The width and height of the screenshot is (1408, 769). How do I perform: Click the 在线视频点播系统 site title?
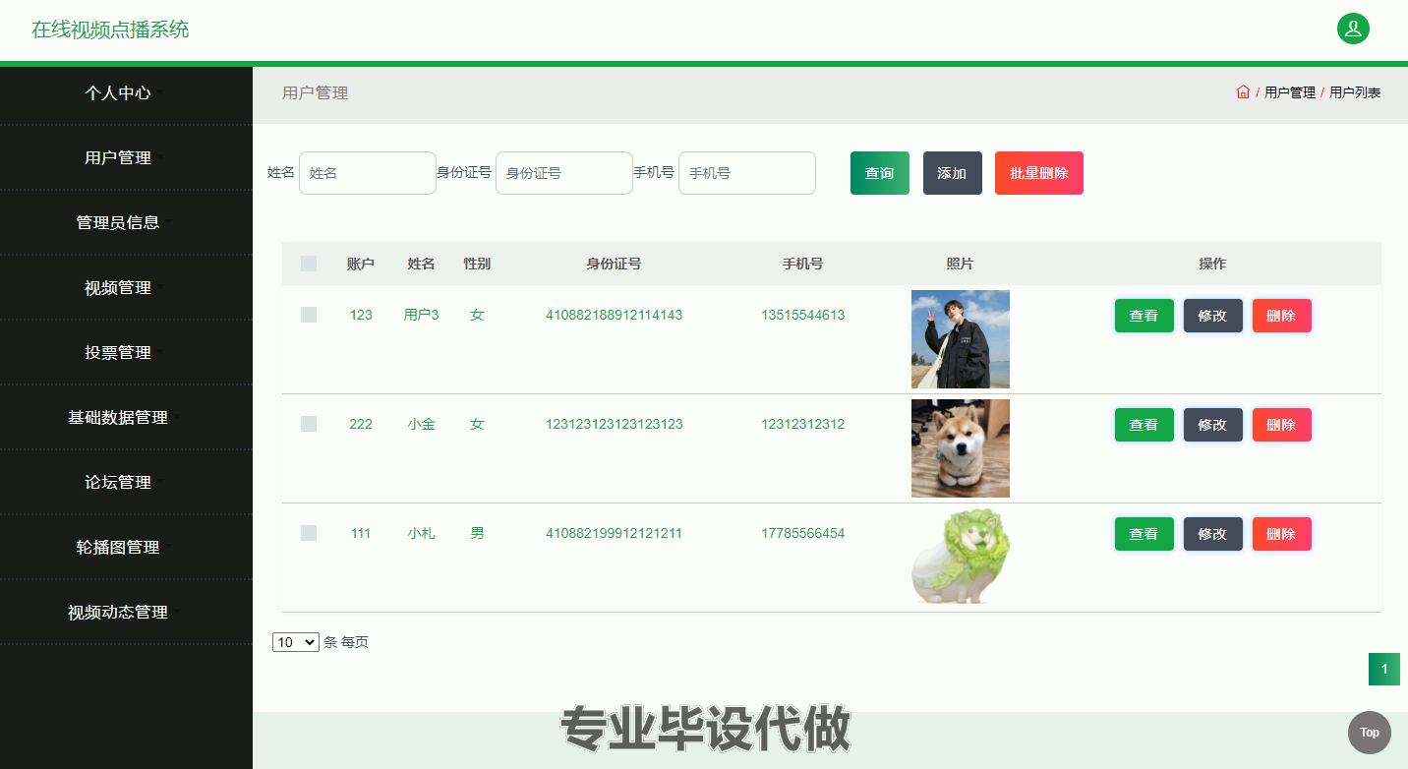pos(110,30)
